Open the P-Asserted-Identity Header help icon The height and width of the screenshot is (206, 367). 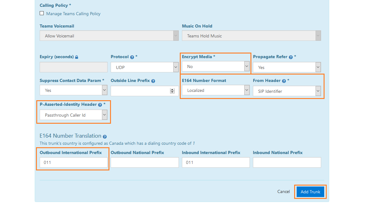(100, 105)
